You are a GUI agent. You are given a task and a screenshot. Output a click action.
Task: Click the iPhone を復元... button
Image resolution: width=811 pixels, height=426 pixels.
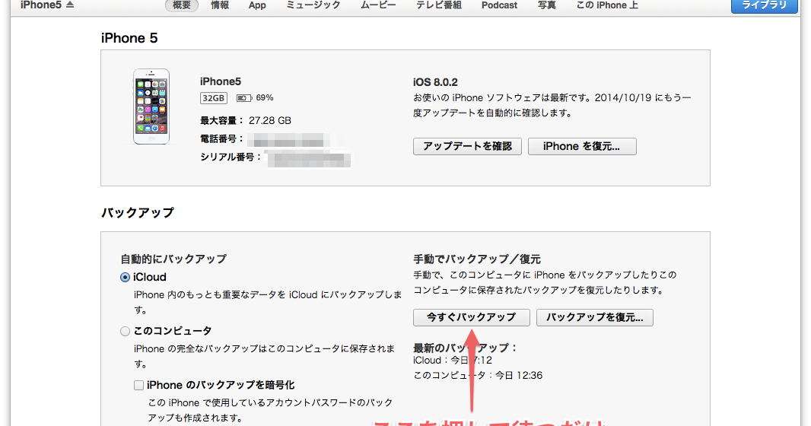(x=582, y=146)
